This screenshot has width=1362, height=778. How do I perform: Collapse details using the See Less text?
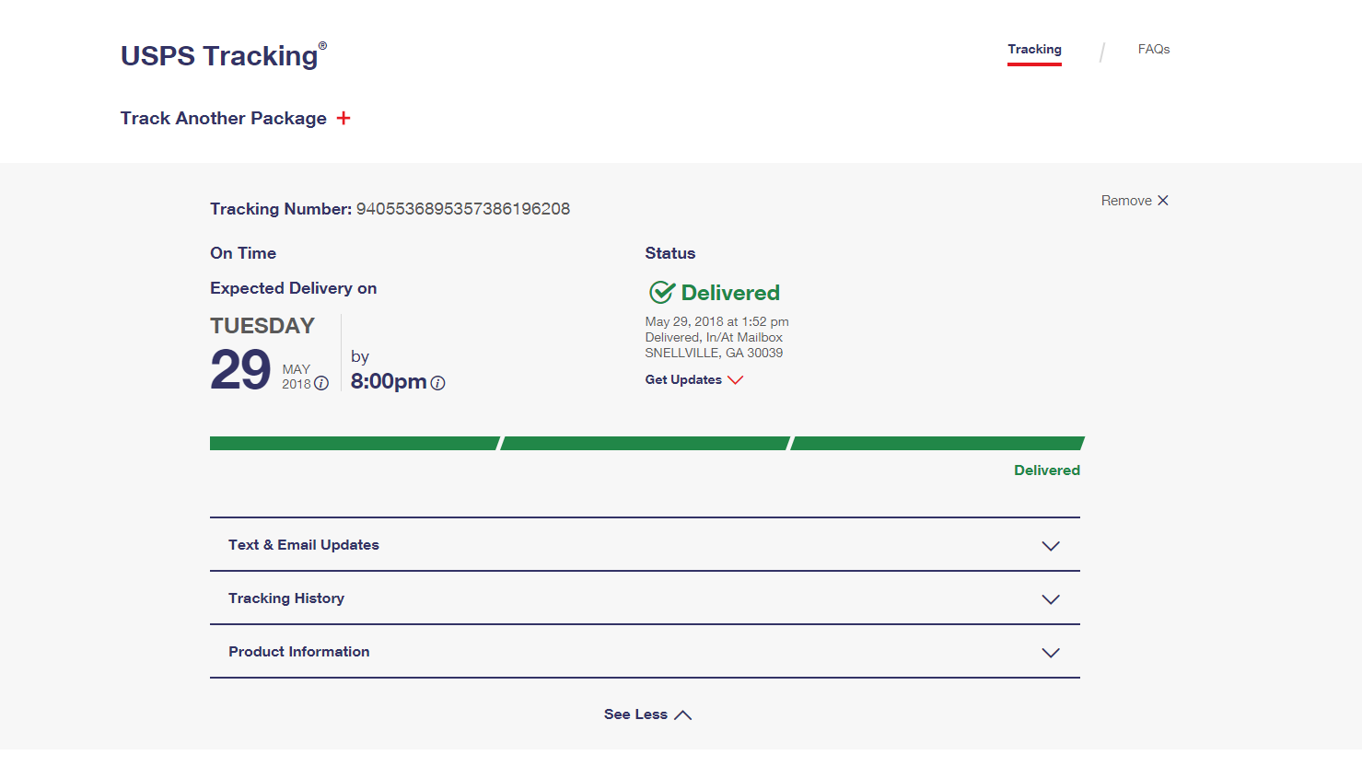coord(635,714)
